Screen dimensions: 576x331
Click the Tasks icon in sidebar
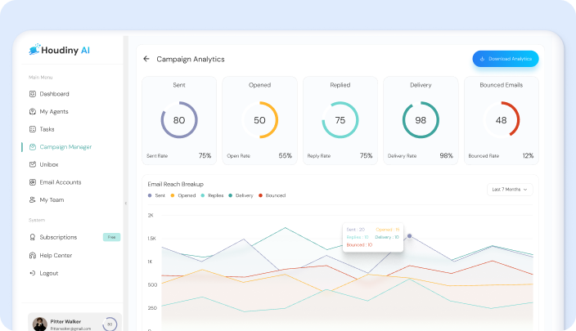[33, 129]
